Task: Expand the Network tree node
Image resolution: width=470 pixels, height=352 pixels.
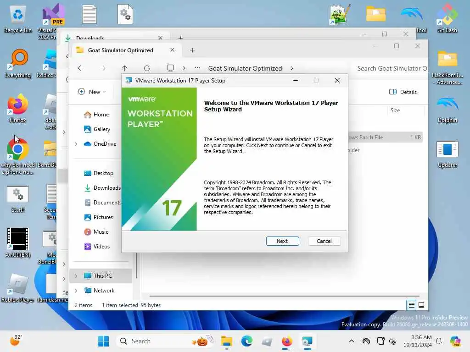Action: pyautogui.click(x=76, y=291)
